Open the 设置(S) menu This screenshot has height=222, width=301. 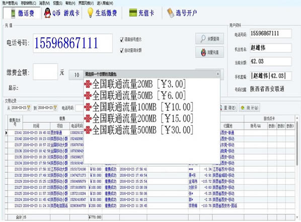coord(57,3)
